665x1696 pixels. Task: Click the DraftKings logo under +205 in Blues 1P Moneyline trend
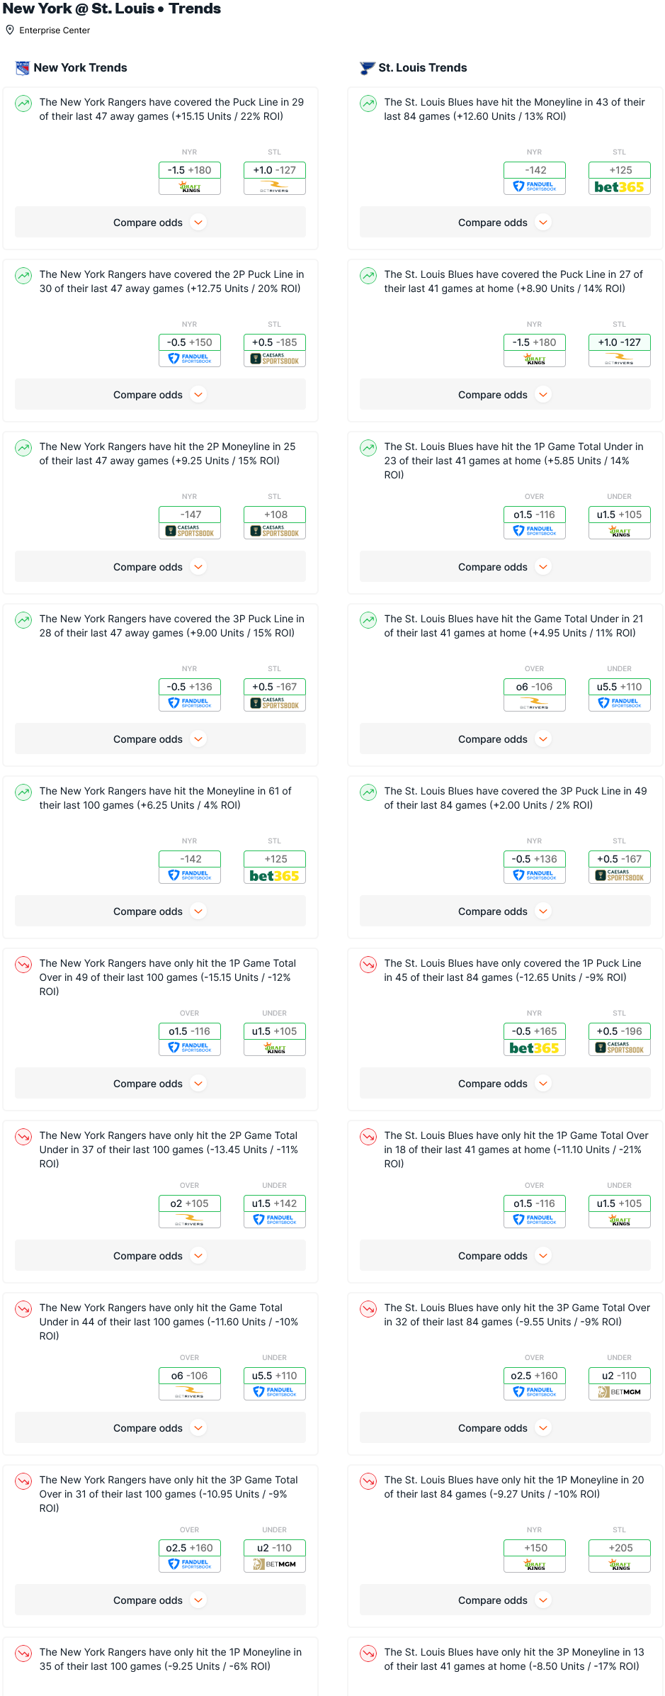coord(619,1564)
